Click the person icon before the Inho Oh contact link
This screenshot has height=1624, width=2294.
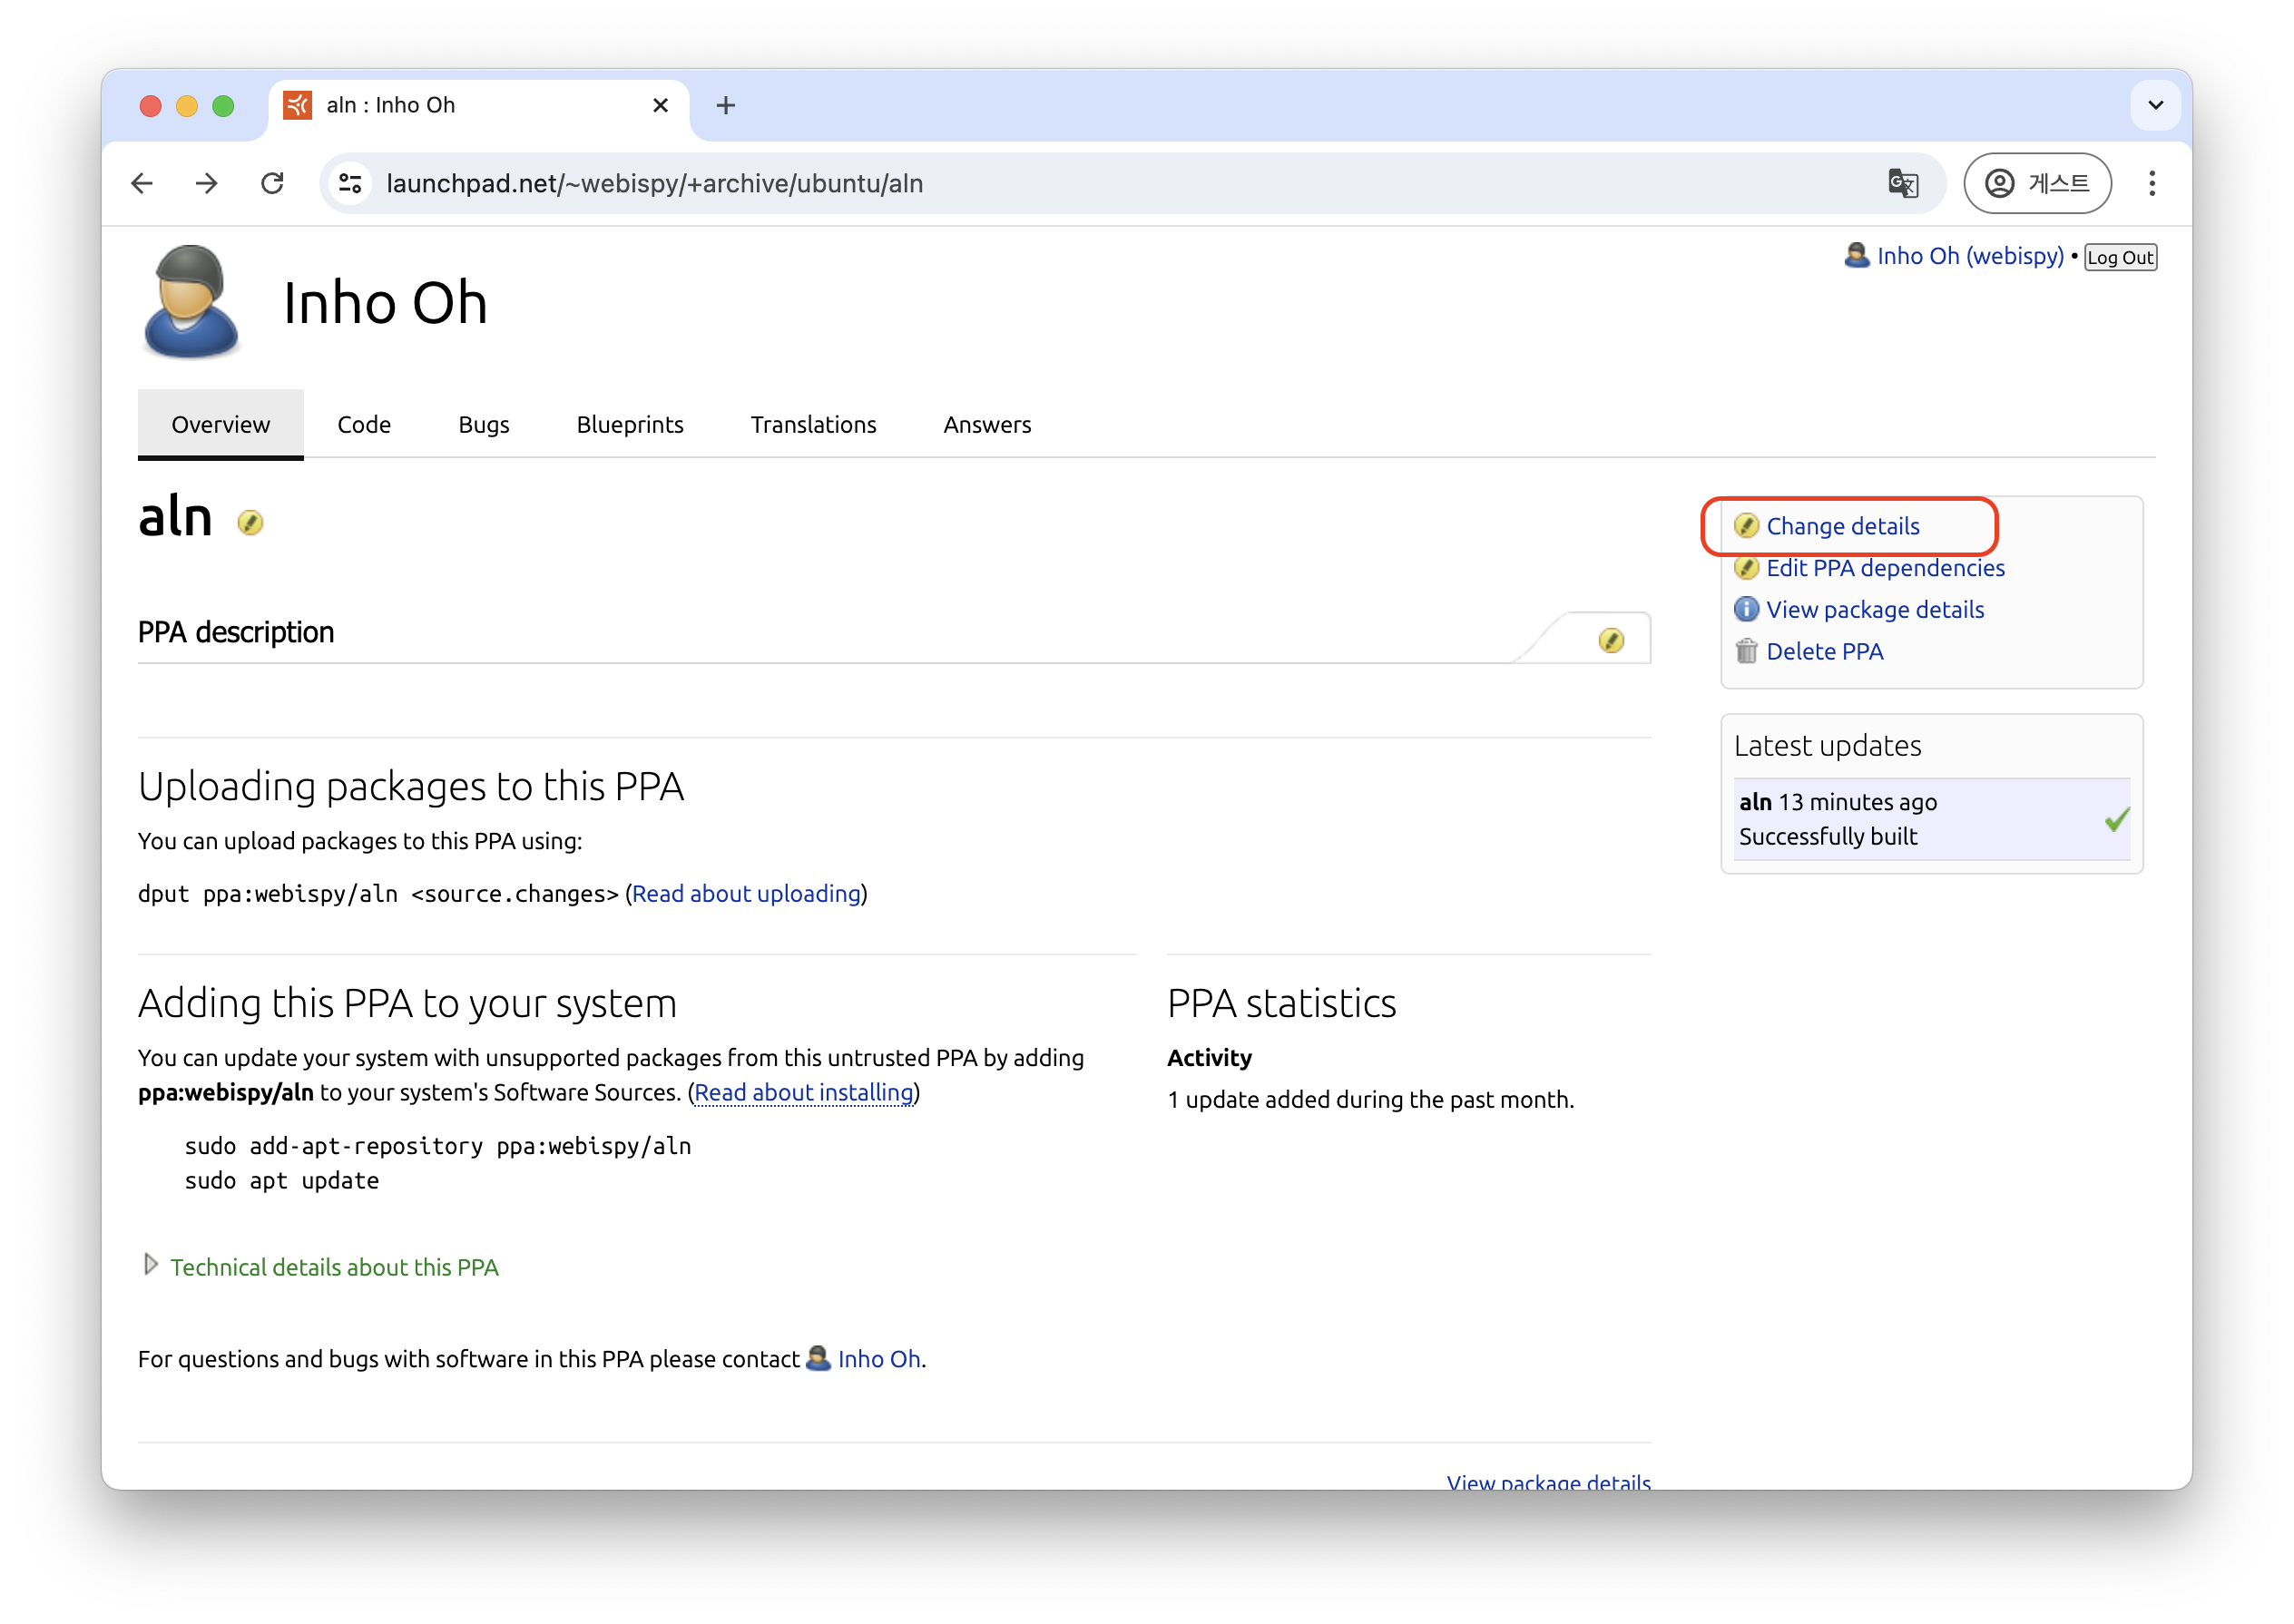[x=818, y=1358]
